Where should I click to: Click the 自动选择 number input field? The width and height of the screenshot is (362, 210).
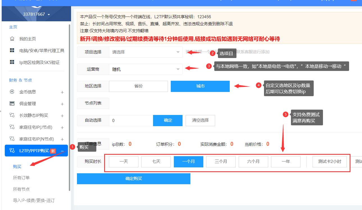tap(131, 121)
